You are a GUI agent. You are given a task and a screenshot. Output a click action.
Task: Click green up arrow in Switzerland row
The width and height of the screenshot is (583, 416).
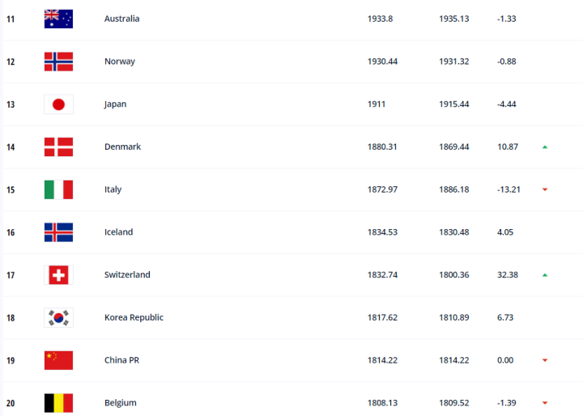point(545,275)
